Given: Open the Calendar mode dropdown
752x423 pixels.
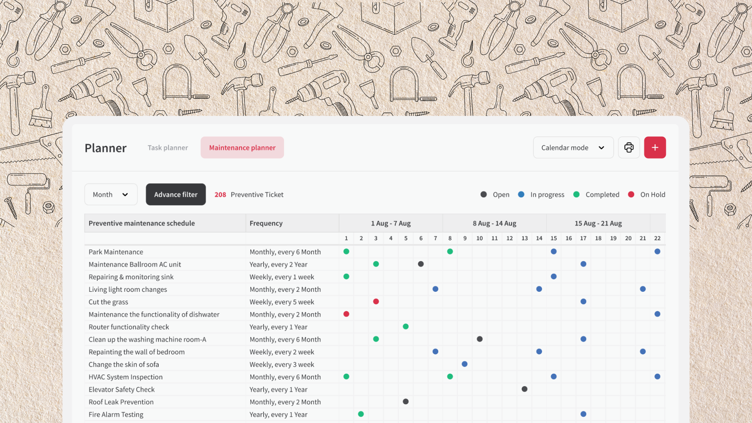Looking at the screenshot, I should coord(573,148).
